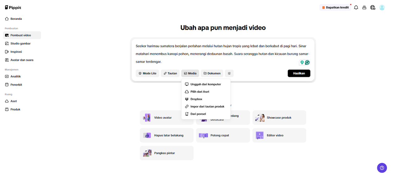Open the settings icon next to Dokumen
Image resolution: width=395 pixels, height=180 pixels.
[x=229, y=73]
